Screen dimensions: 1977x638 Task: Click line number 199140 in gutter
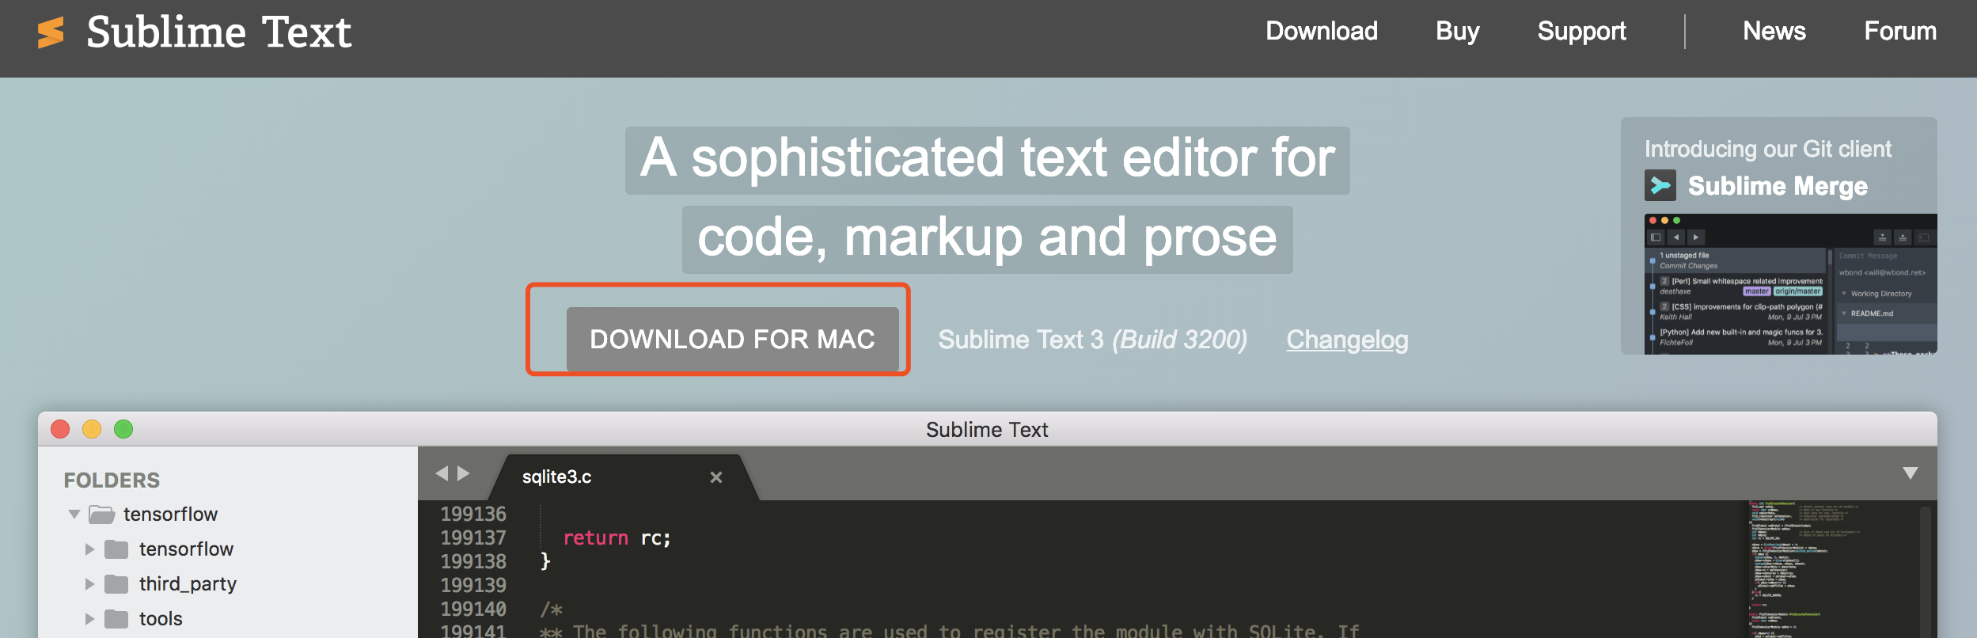[472, 610]
